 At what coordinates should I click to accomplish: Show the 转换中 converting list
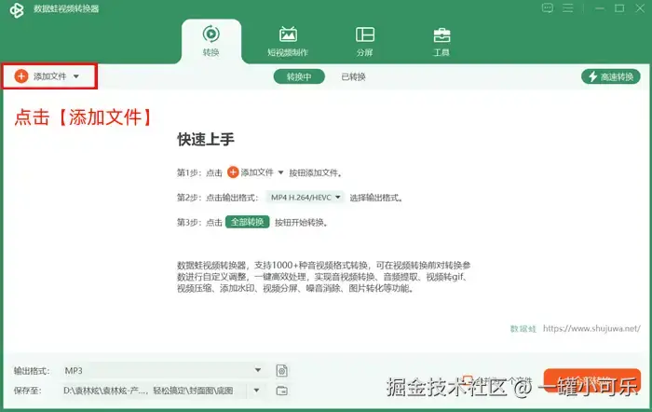(x=299, y=76)
